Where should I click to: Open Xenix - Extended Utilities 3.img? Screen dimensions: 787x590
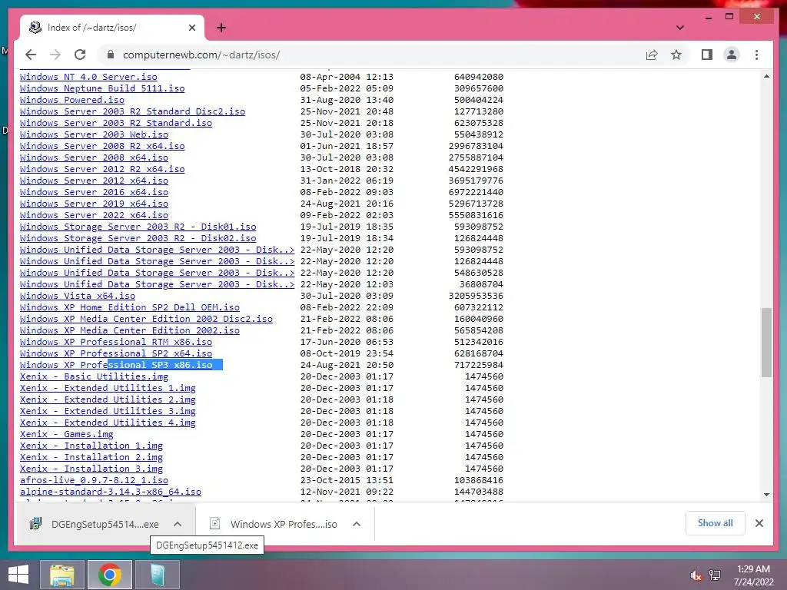[108, 412]
